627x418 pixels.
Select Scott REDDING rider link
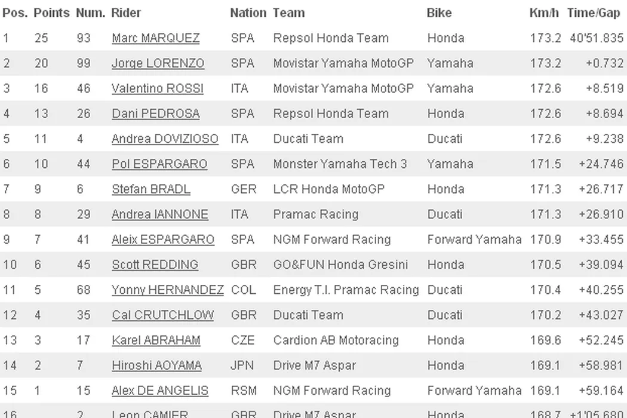pos(155,265)
